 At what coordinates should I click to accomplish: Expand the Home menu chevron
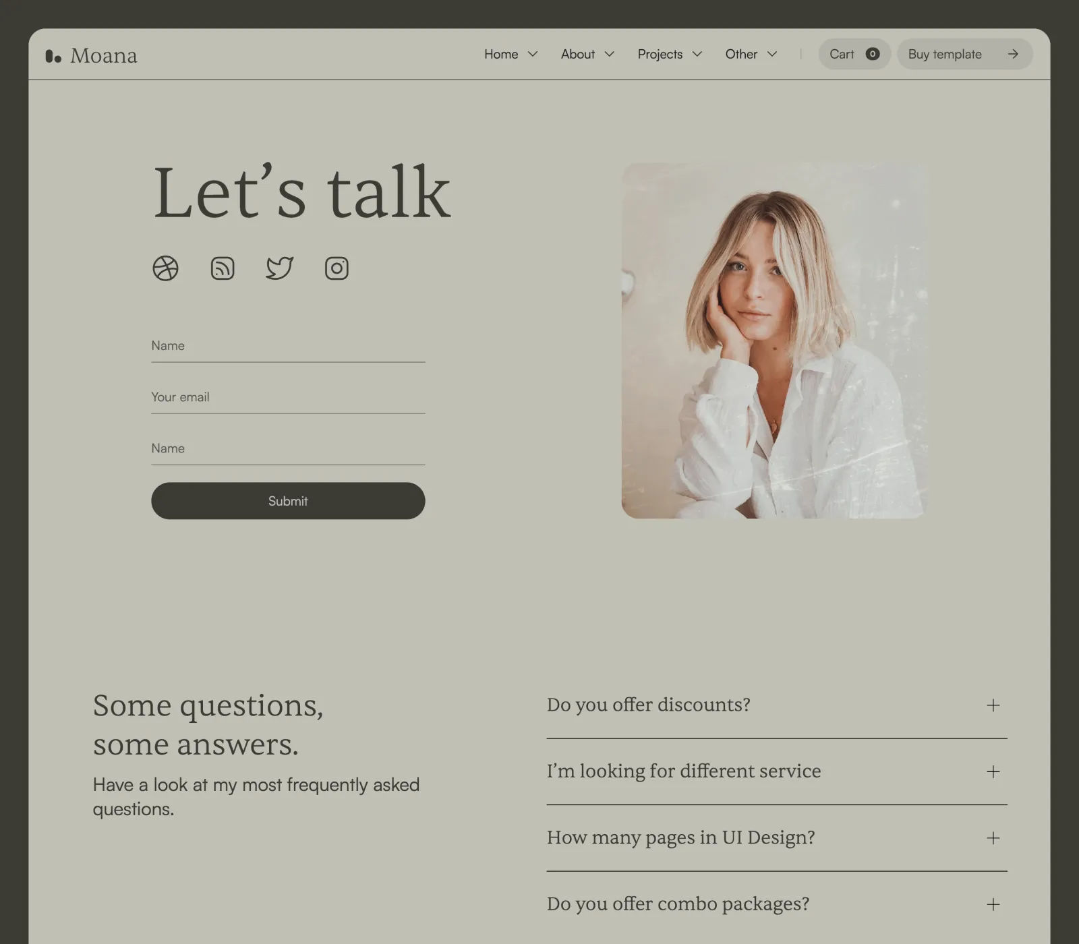tap(533, 54)
